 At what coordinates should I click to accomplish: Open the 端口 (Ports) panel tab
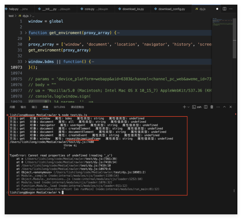[x=34, y=107]
